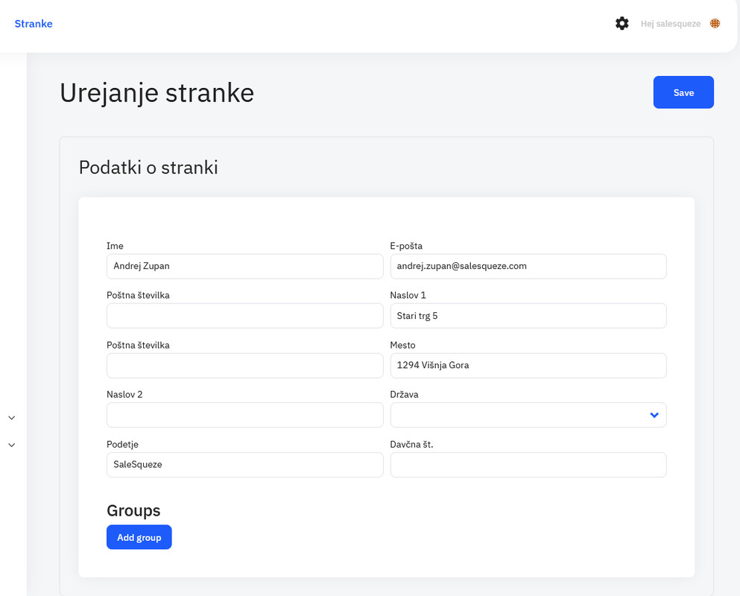740x596 pixels.
Task: Click the Mesto field showing Višnja Gora
Action: coord(528,366)
